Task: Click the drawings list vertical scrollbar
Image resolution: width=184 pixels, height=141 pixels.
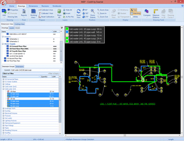Action: click(x=61, y=47)
